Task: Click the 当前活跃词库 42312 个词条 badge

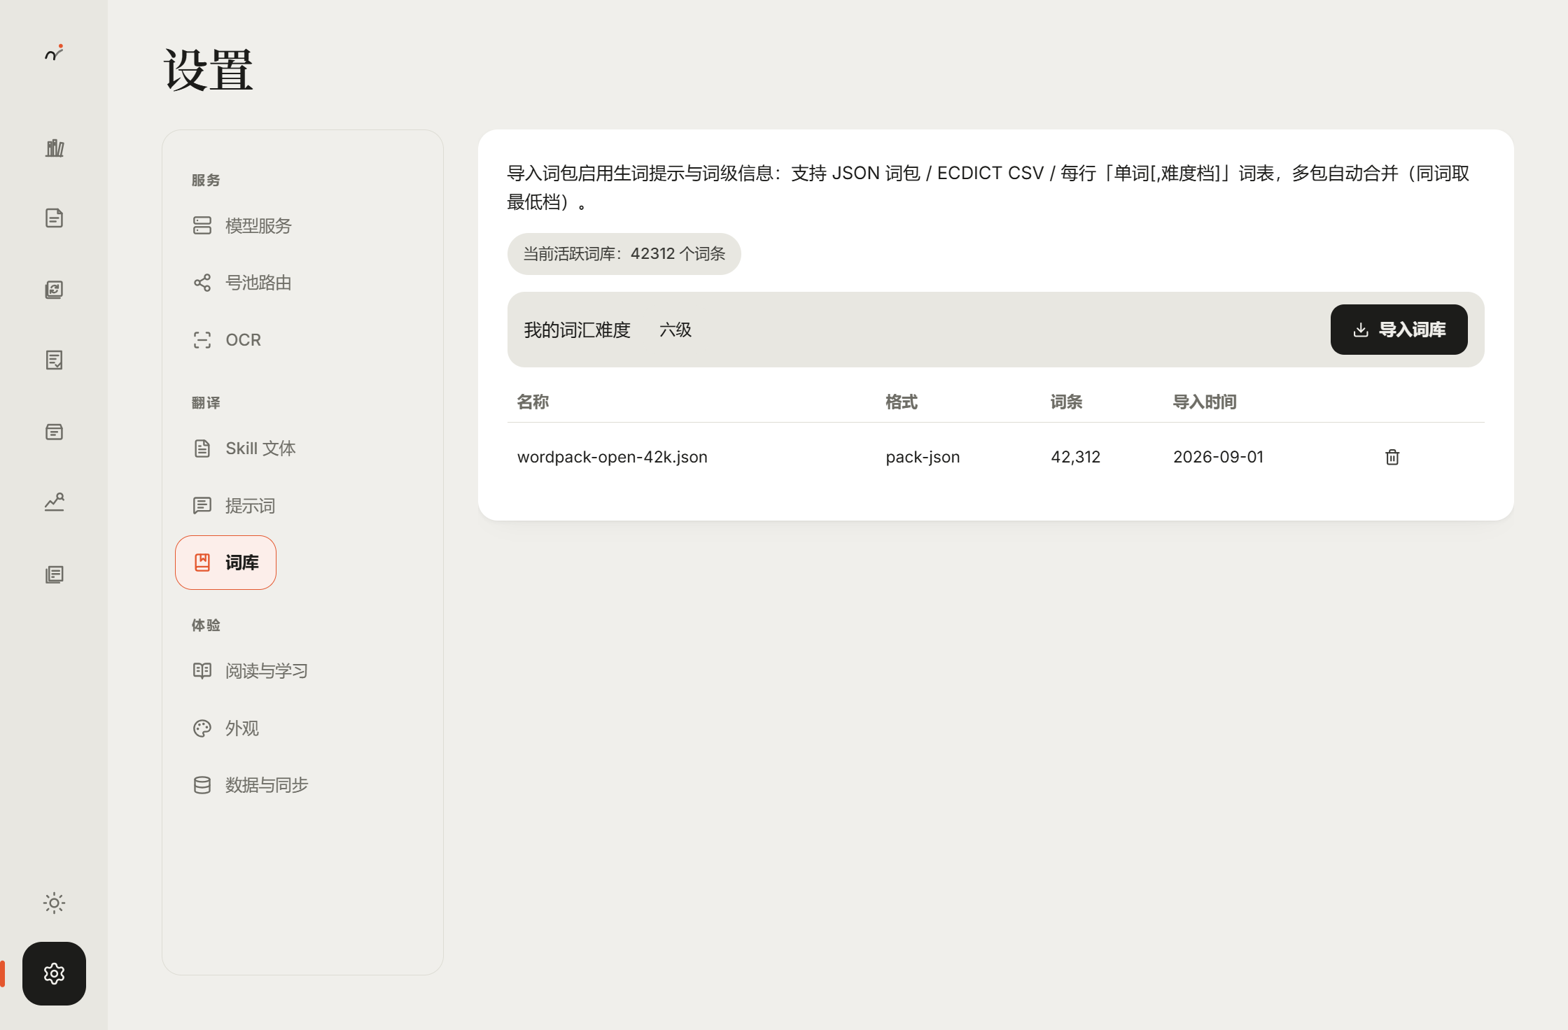Action: (624, 254)
